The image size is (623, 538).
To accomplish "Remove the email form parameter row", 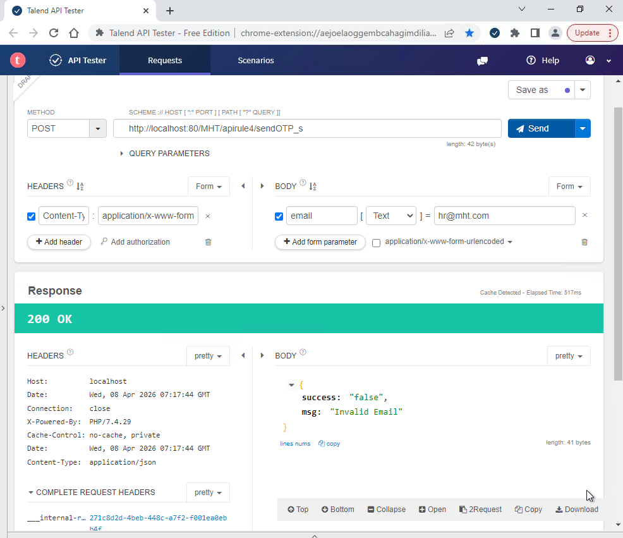I will (584, 215).
